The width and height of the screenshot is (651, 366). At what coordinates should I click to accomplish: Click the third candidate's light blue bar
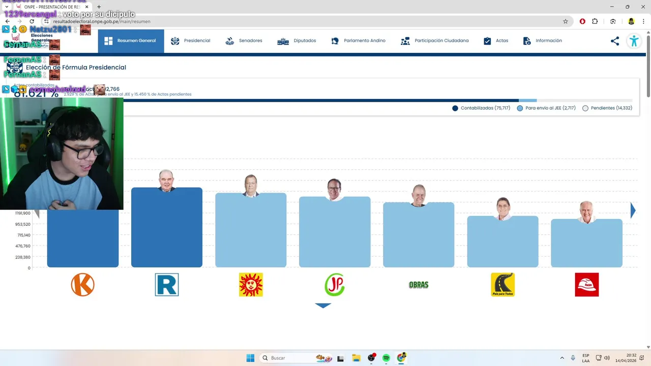point(251,230)
